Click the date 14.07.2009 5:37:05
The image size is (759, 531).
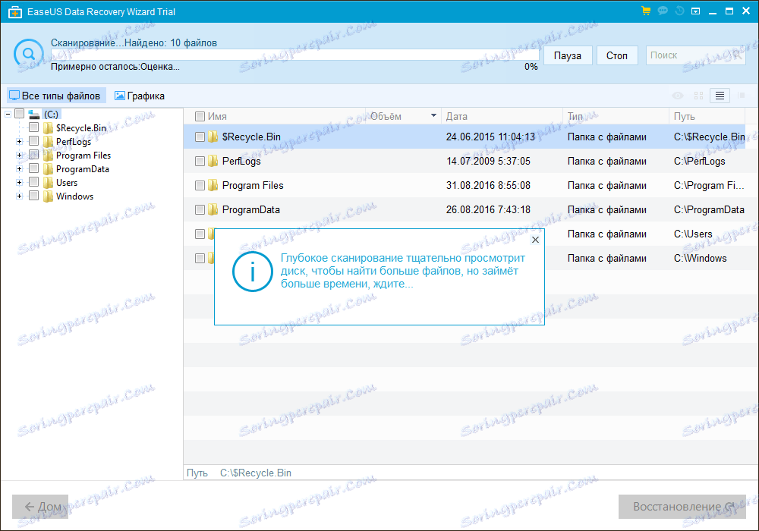488,161
